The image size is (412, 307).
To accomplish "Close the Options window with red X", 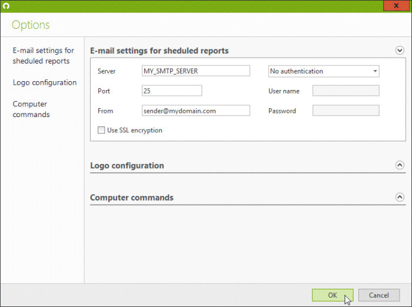I will coord(396,5).
